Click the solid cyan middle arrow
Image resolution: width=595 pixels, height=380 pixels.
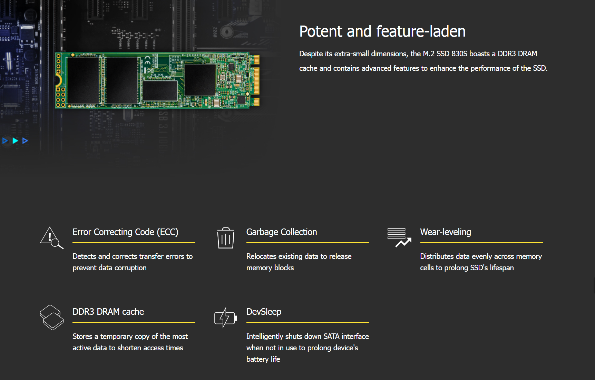pos(15,141)
